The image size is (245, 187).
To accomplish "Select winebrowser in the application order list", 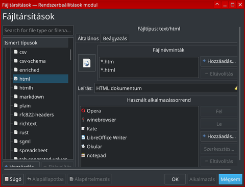I will click(139, 120).
